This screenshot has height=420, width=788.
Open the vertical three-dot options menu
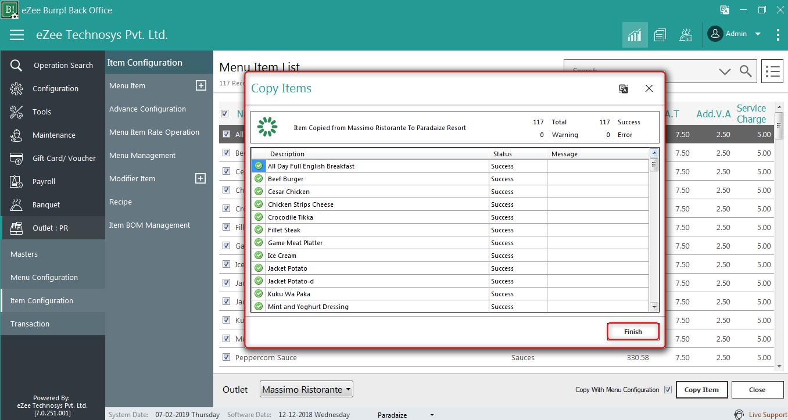pos(778,35)
